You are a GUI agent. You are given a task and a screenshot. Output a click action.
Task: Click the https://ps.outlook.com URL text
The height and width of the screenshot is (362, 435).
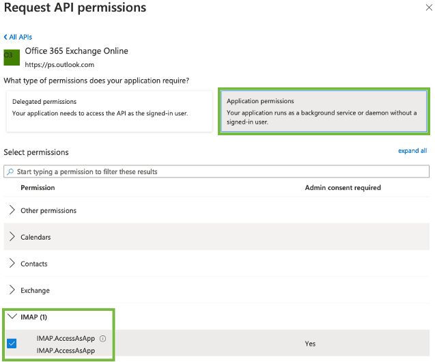[59, 65]
